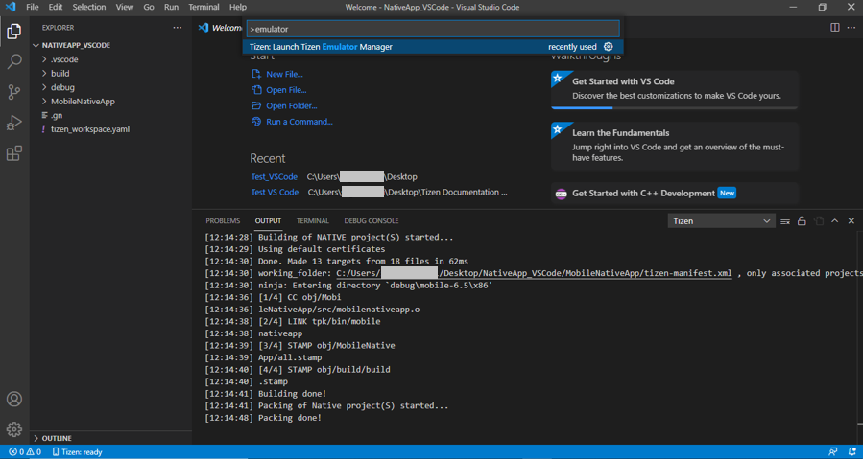The height and width of the screenshot is (459, 863).
Task: Maximize the panel with the chevron
Action: point(834,221)
